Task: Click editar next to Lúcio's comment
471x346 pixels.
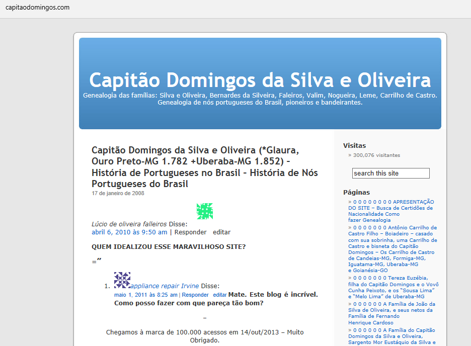Action: [221, 232]
